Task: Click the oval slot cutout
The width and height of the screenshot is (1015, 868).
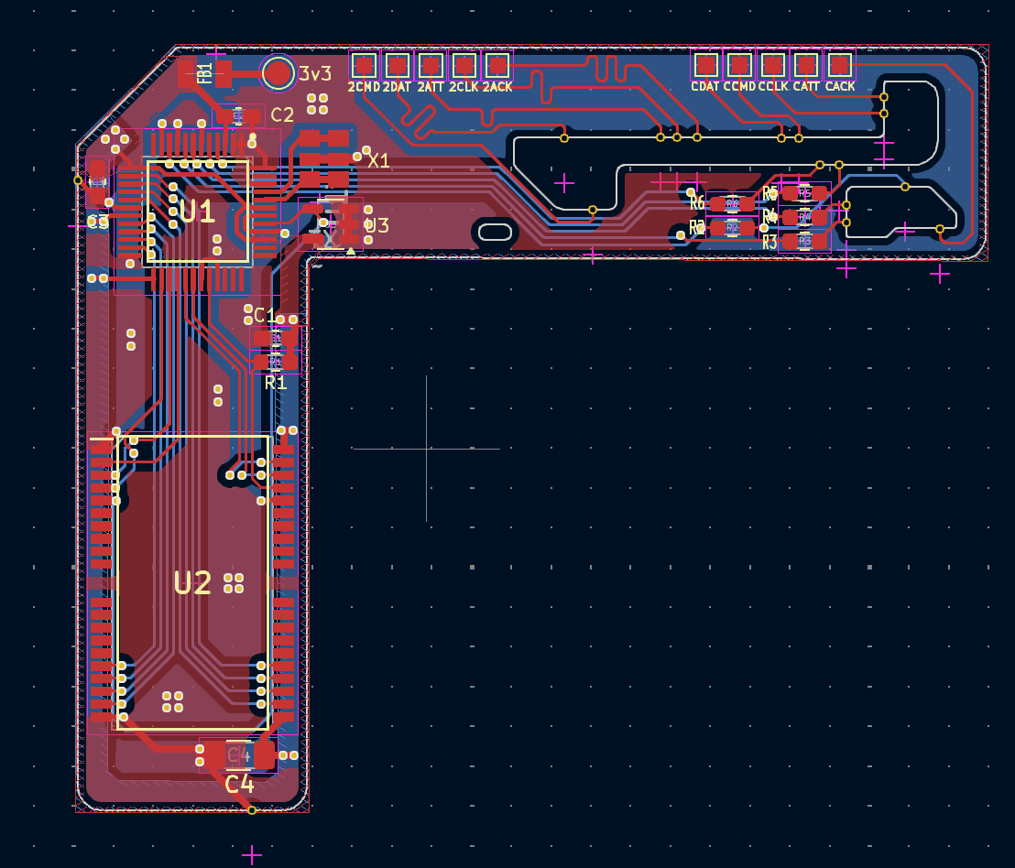Action: [496, 233]
